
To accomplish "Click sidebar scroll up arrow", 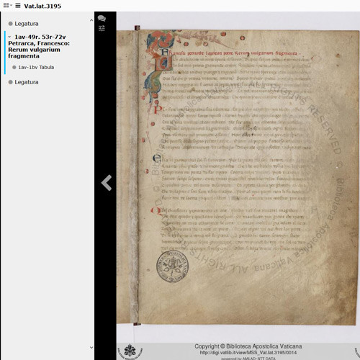I will click(x=91, y=20).
